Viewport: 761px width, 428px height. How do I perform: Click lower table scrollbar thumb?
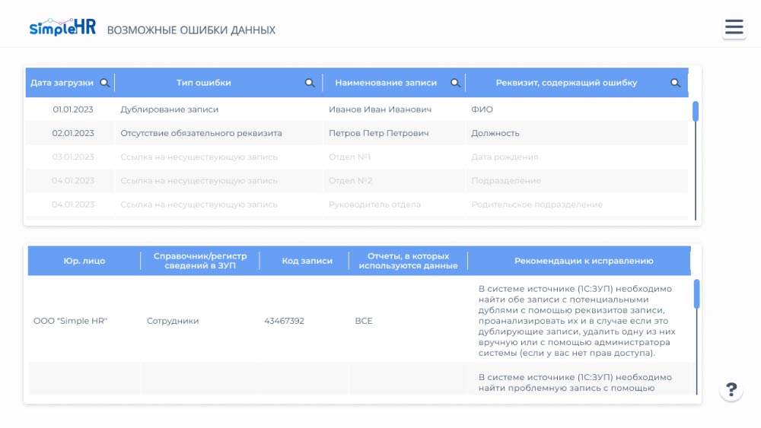point(697,293)
